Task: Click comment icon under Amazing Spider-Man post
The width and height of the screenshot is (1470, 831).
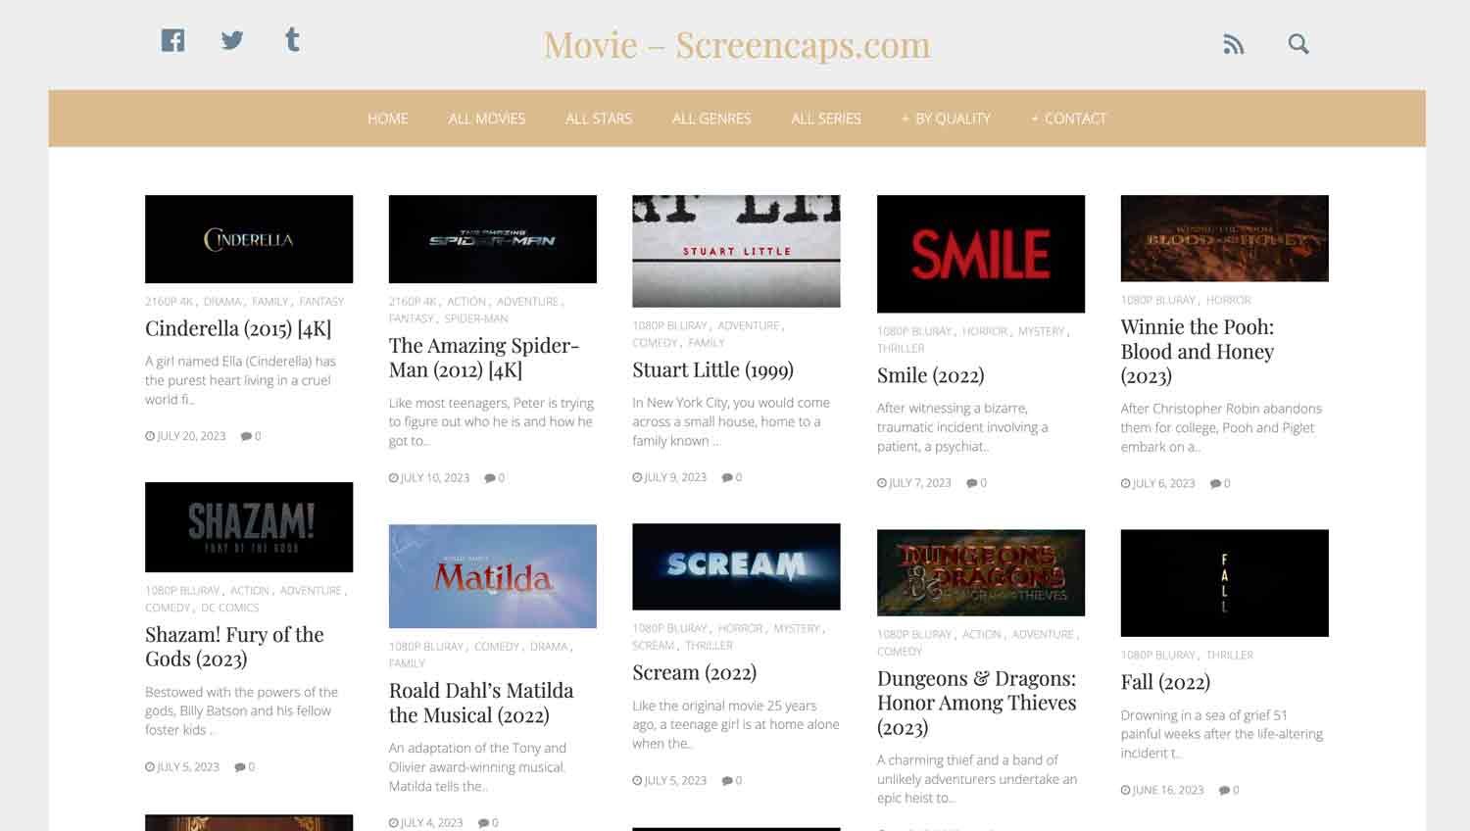Action: click(x=490, y=478)
